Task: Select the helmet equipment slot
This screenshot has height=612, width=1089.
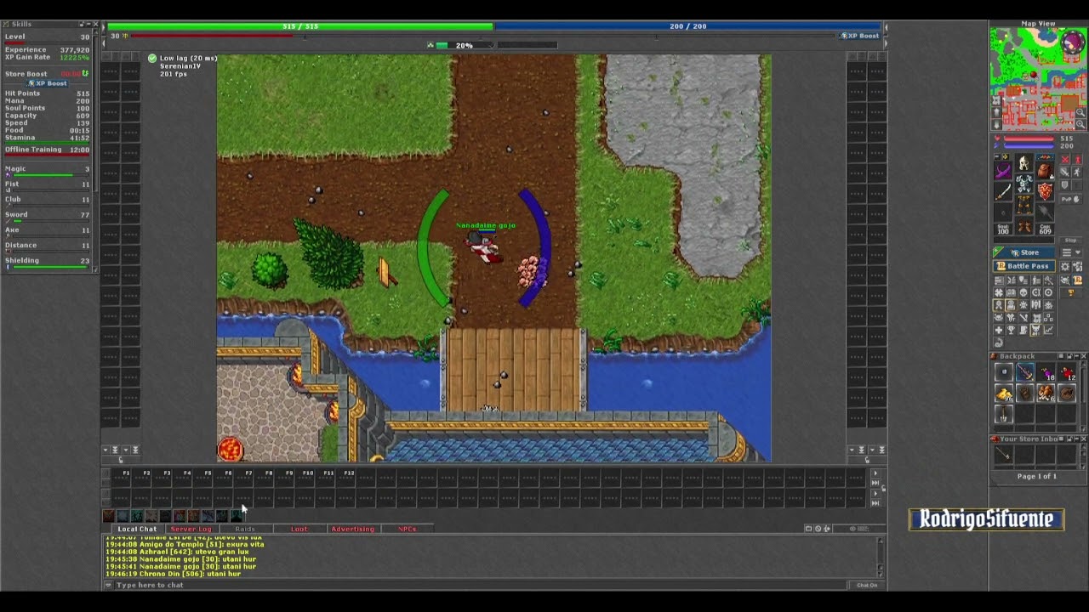Action: click(1024, 163)
